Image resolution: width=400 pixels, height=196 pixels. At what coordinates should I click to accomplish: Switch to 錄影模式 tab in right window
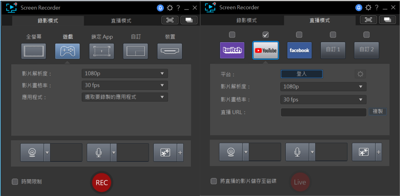click(246, 20)
